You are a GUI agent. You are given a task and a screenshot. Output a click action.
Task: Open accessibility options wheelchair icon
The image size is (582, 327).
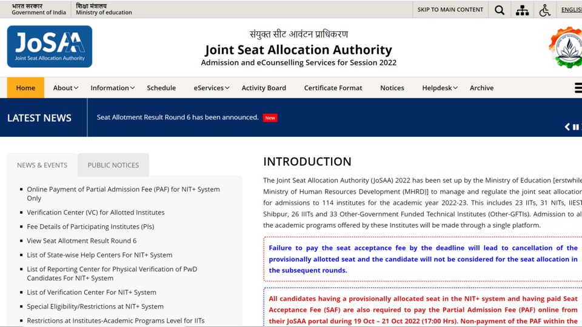click(544, 10)
